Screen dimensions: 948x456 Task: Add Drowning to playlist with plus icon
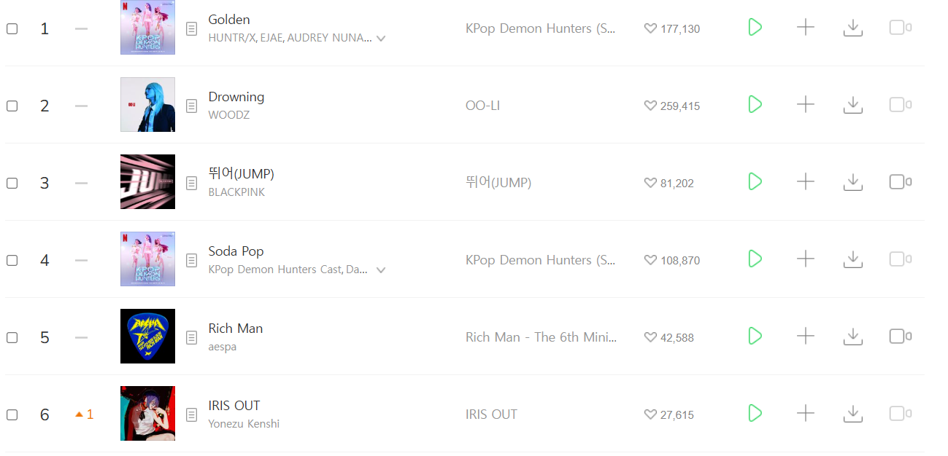(x=805, y=105)
